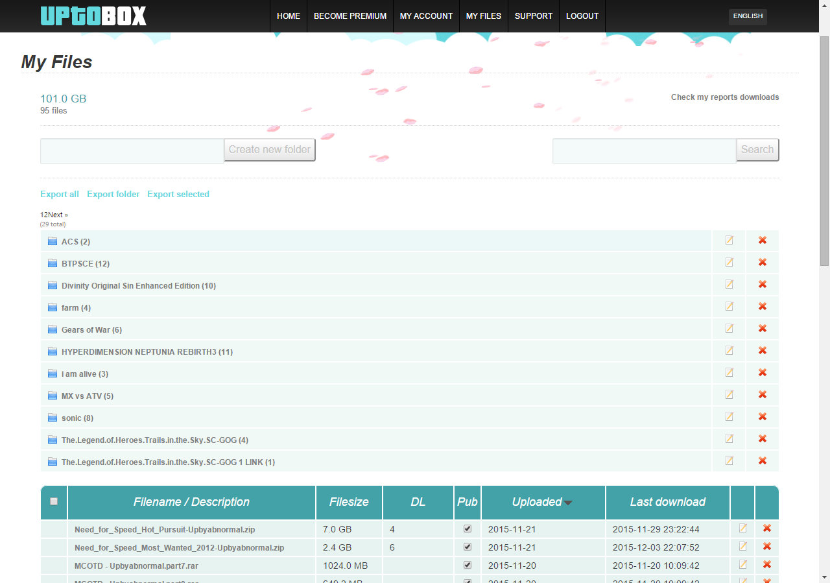Delete the farm folder

763,307
